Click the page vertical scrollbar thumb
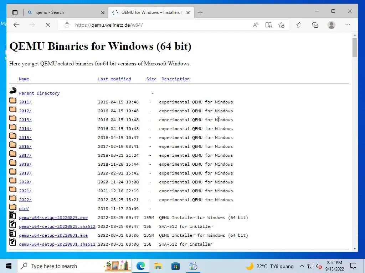Viewport: 365px width, 273px height. [x=355, y=48]
